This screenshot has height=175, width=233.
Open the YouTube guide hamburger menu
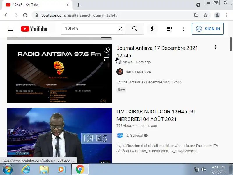[x=10, y=29]
